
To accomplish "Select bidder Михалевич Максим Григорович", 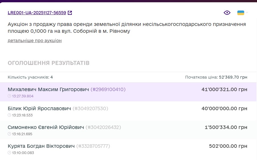I will [48, 89].
